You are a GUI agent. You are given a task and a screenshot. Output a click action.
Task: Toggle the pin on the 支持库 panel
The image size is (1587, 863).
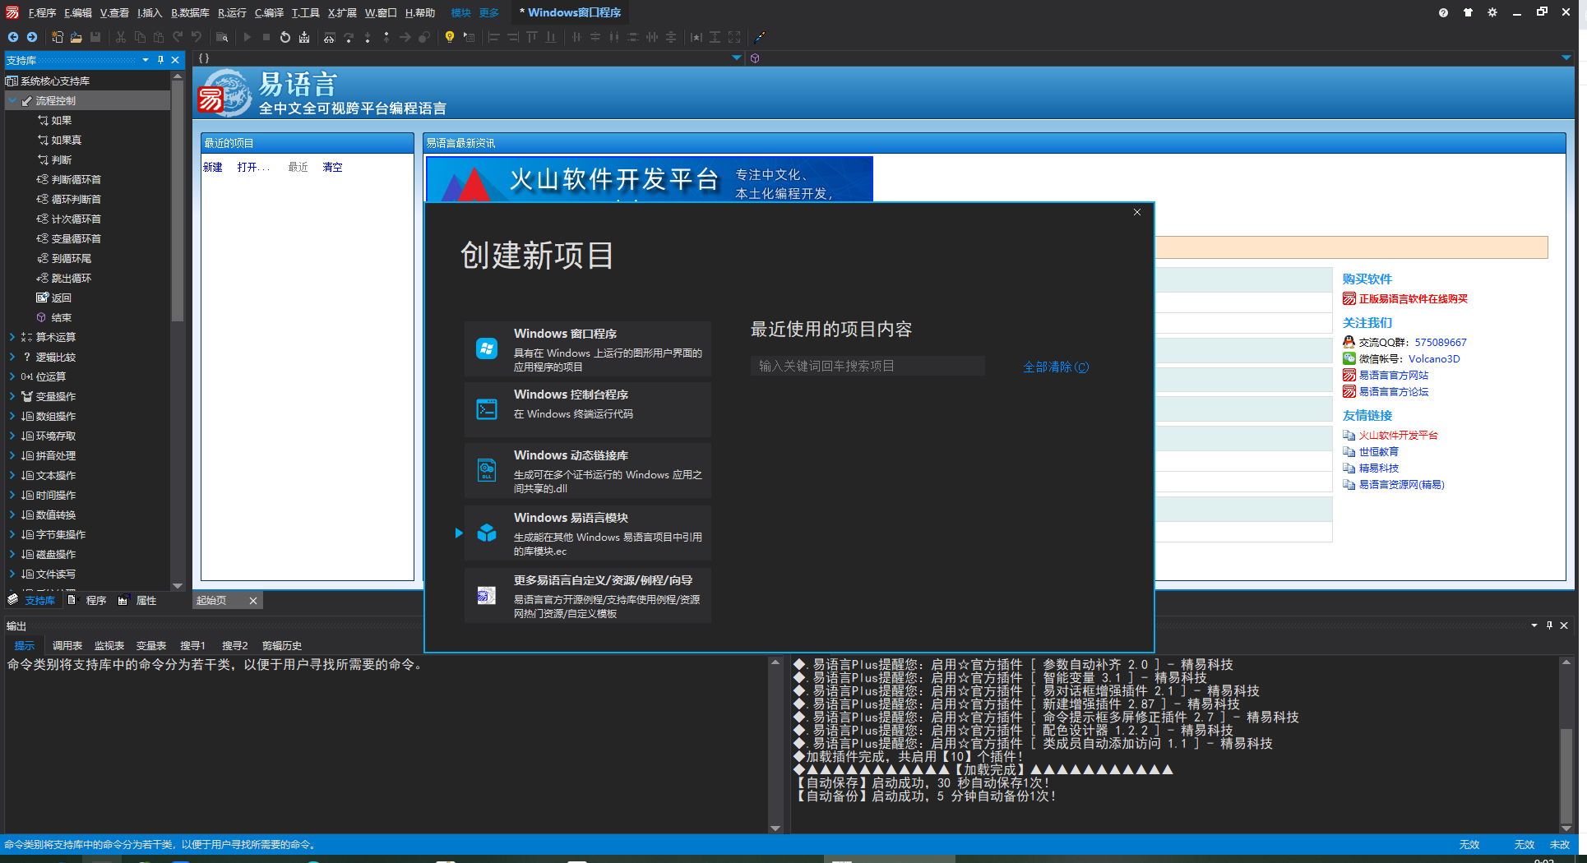[x=161, y=60]
